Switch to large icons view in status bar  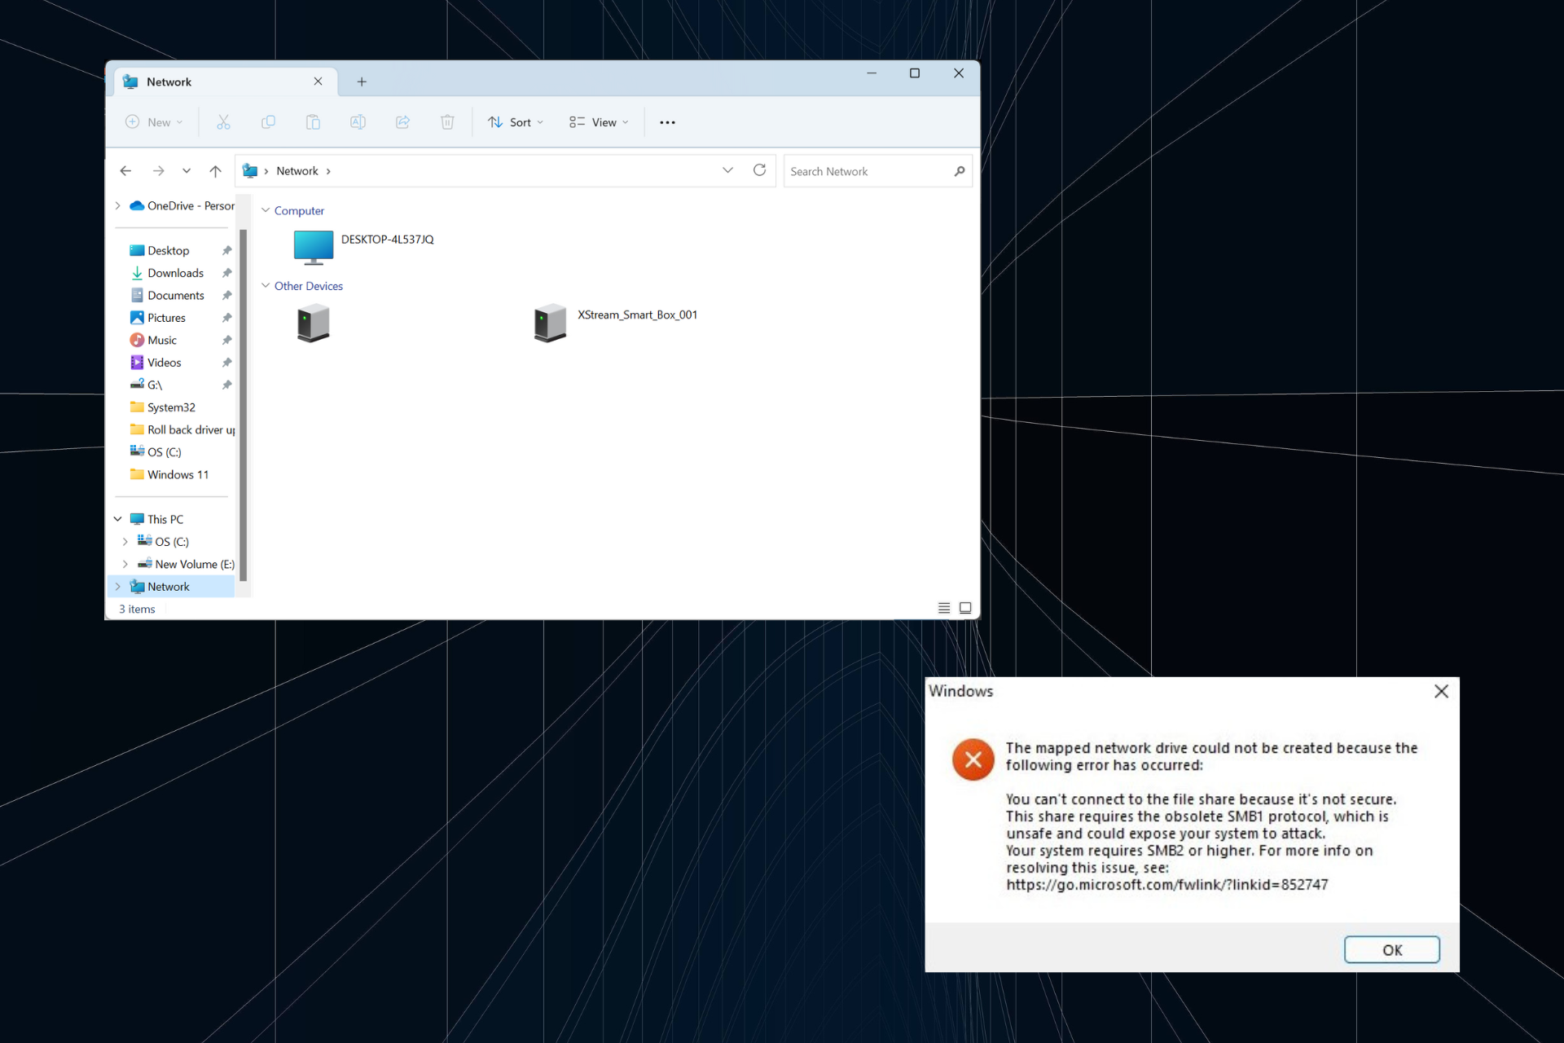(x=965, y=608)
